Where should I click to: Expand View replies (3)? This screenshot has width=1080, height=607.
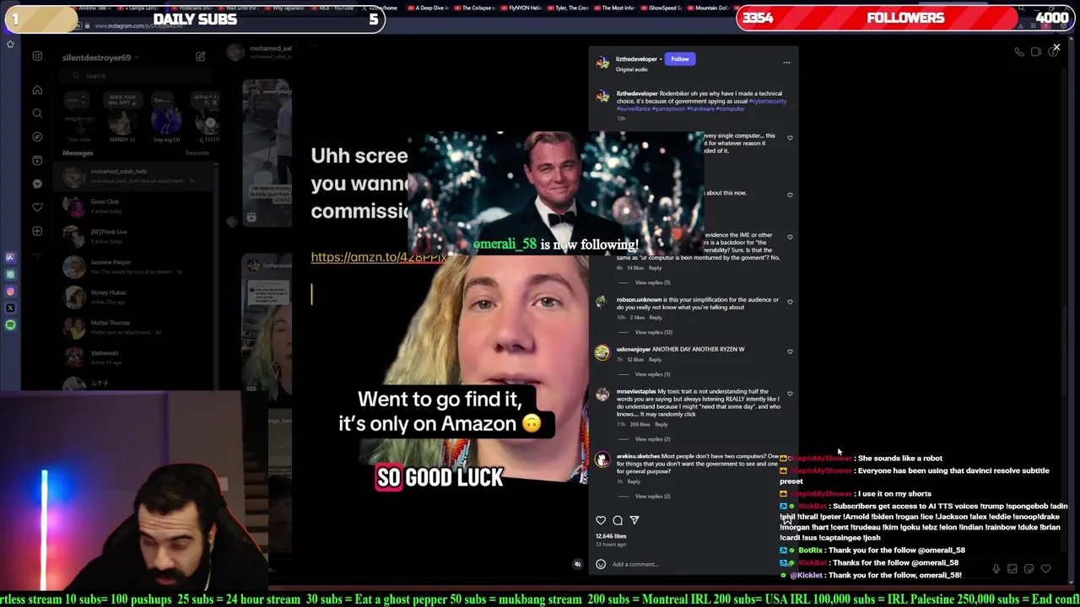[652, 374]
